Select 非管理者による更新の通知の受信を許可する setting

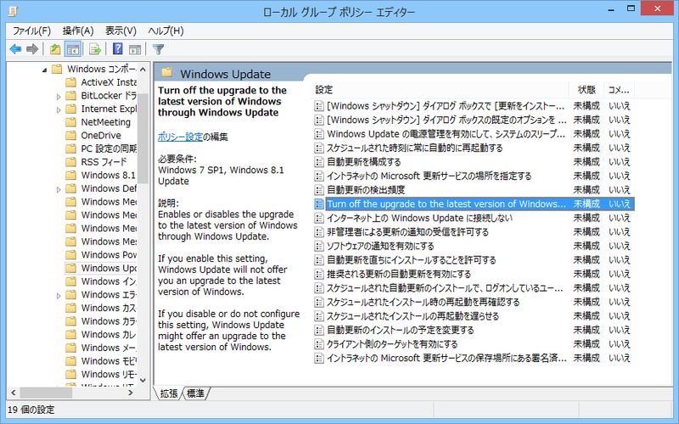click(407, 232)
